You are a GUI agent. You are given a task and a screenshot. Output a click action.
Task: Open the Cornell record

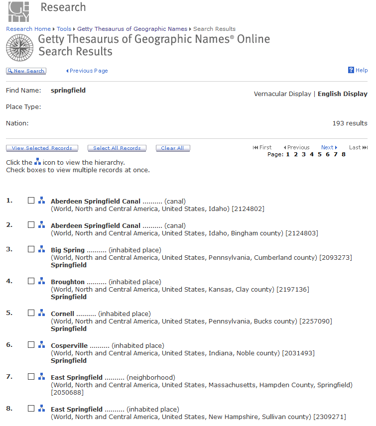pos(63,314)
